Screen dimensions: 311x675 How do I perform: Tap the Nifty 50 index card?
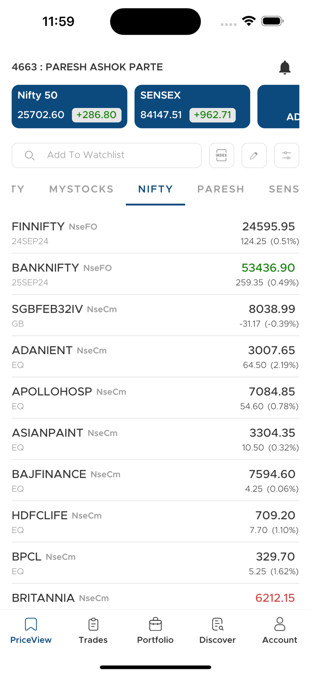[x=70, y=106]
